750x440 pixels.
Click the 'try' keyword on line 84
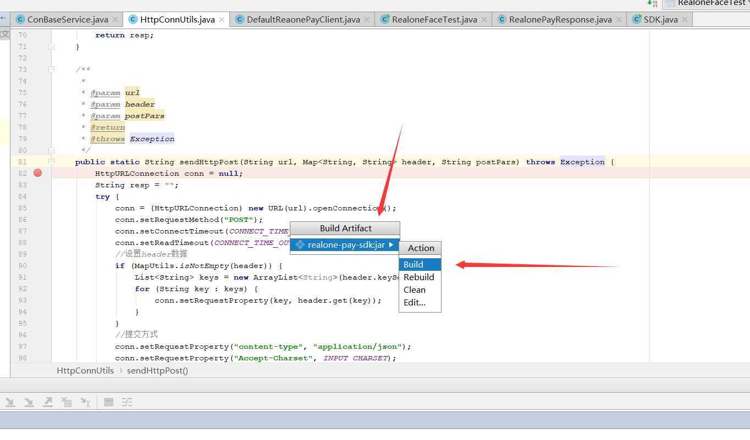click(x=102, y=196)
